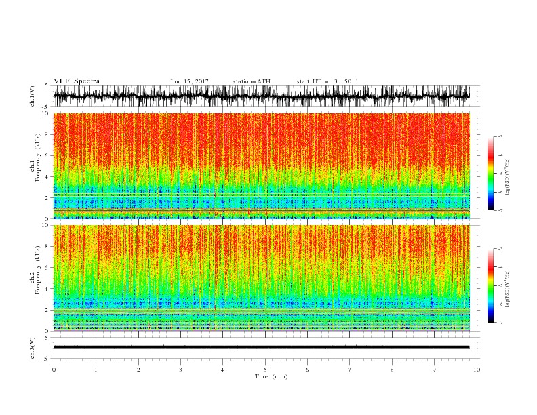The width and height of the screenshot is (537, 415).
Task: Click the 10 kHz tick of ch.2 spectrogram
Action: (45, 225)
